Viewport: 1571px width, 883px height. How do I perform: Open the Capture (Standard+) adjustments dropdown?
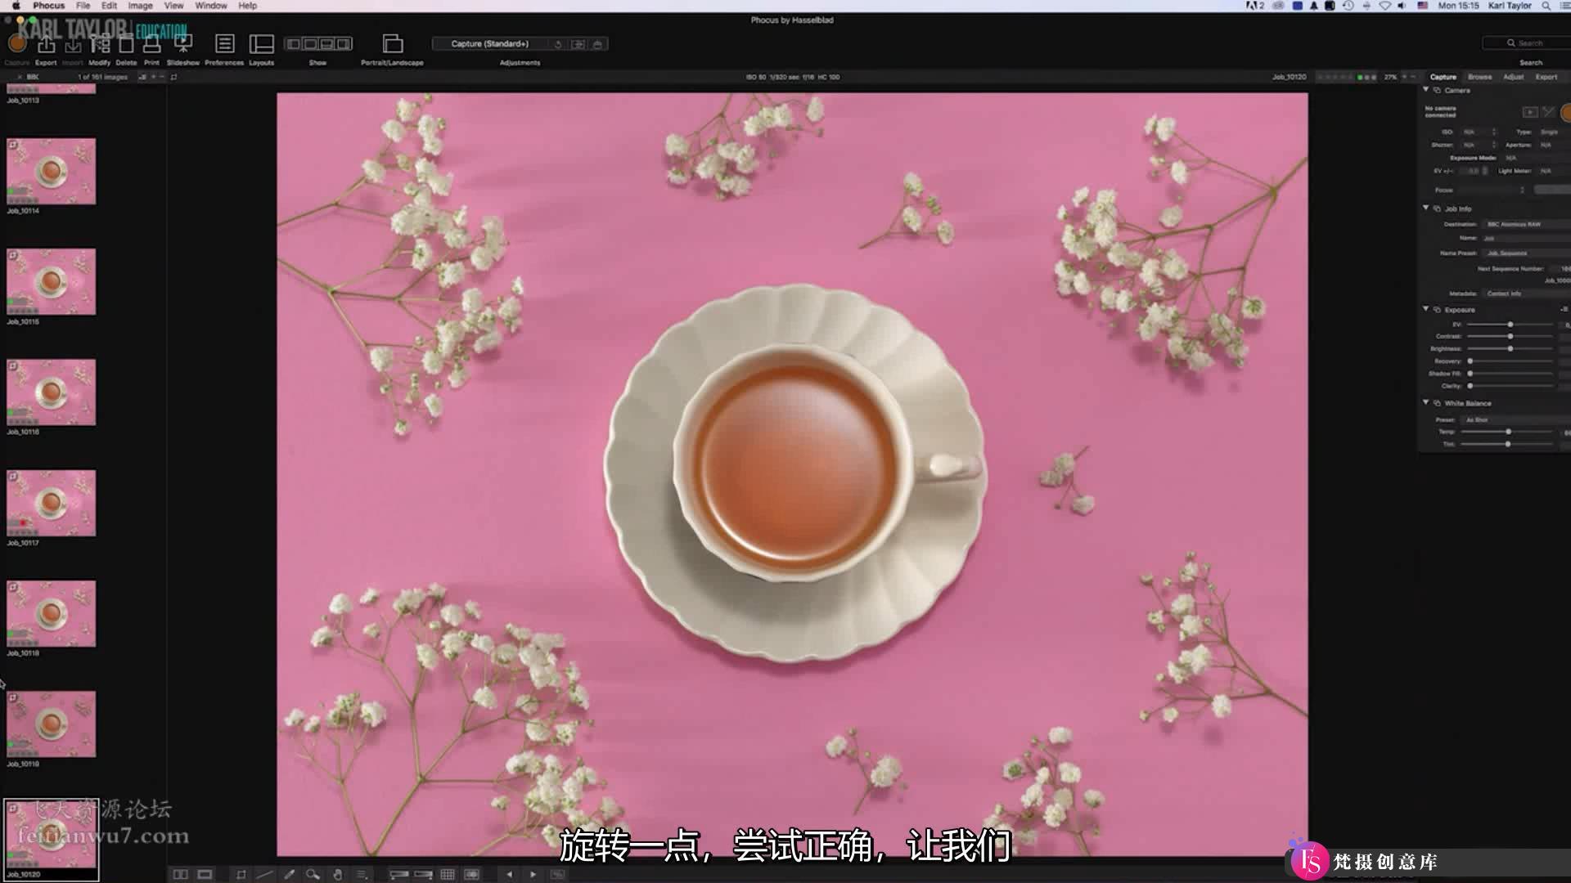pos(490,44)
